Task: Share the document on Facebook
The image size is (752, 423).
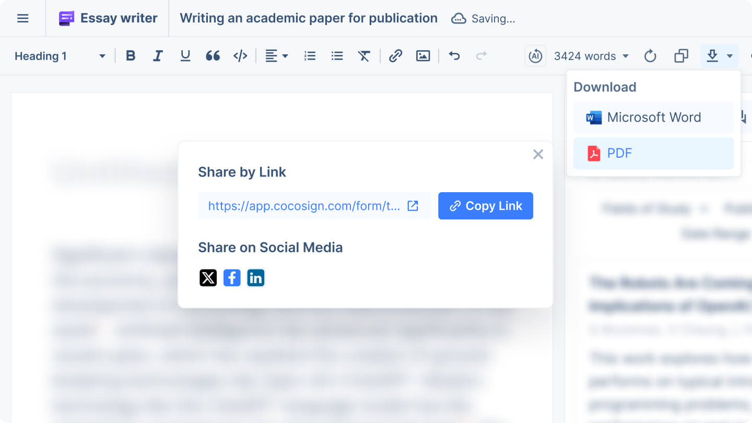Action: pos(232,278)
